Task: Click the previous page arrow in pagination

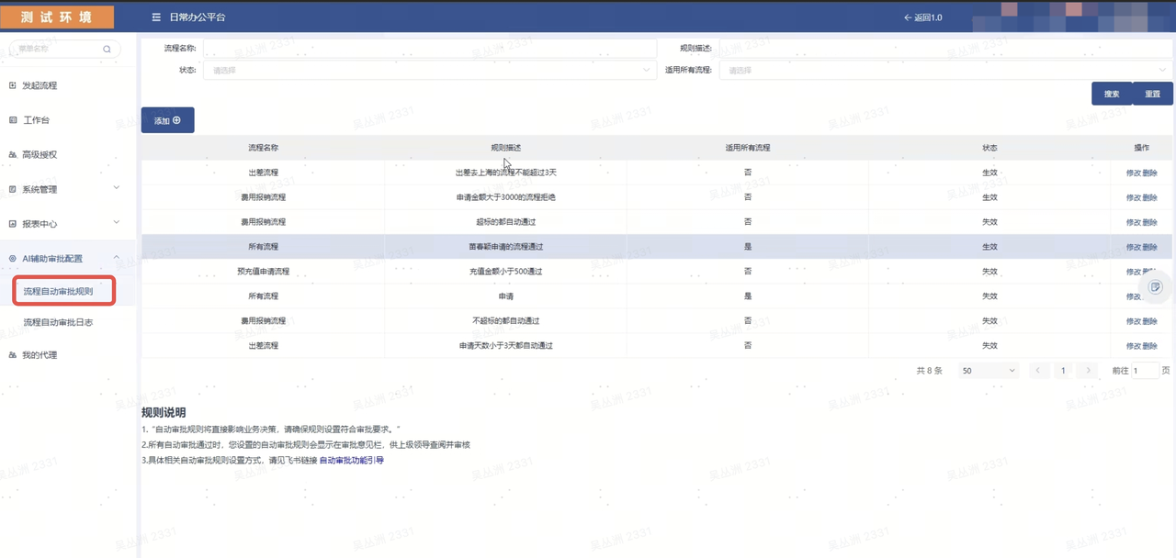Action: point(1039,371)
